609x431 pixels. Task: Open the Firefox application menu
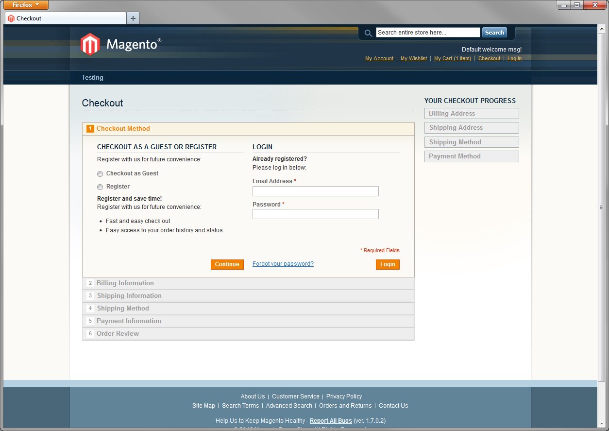pos(26,5)
